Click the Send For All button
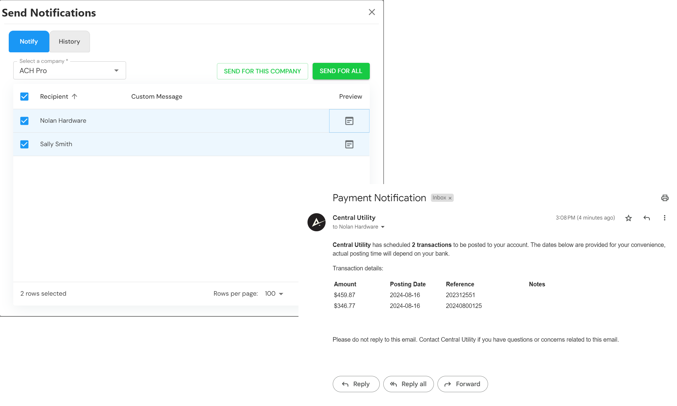677x406 pixels. click(341, 71)
